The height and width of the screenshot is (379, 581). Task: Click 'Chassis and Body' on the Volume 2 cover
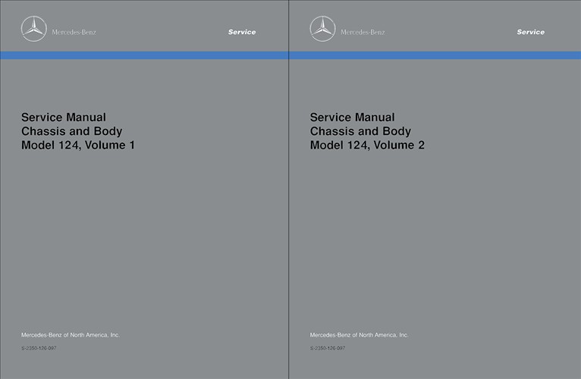360,131
